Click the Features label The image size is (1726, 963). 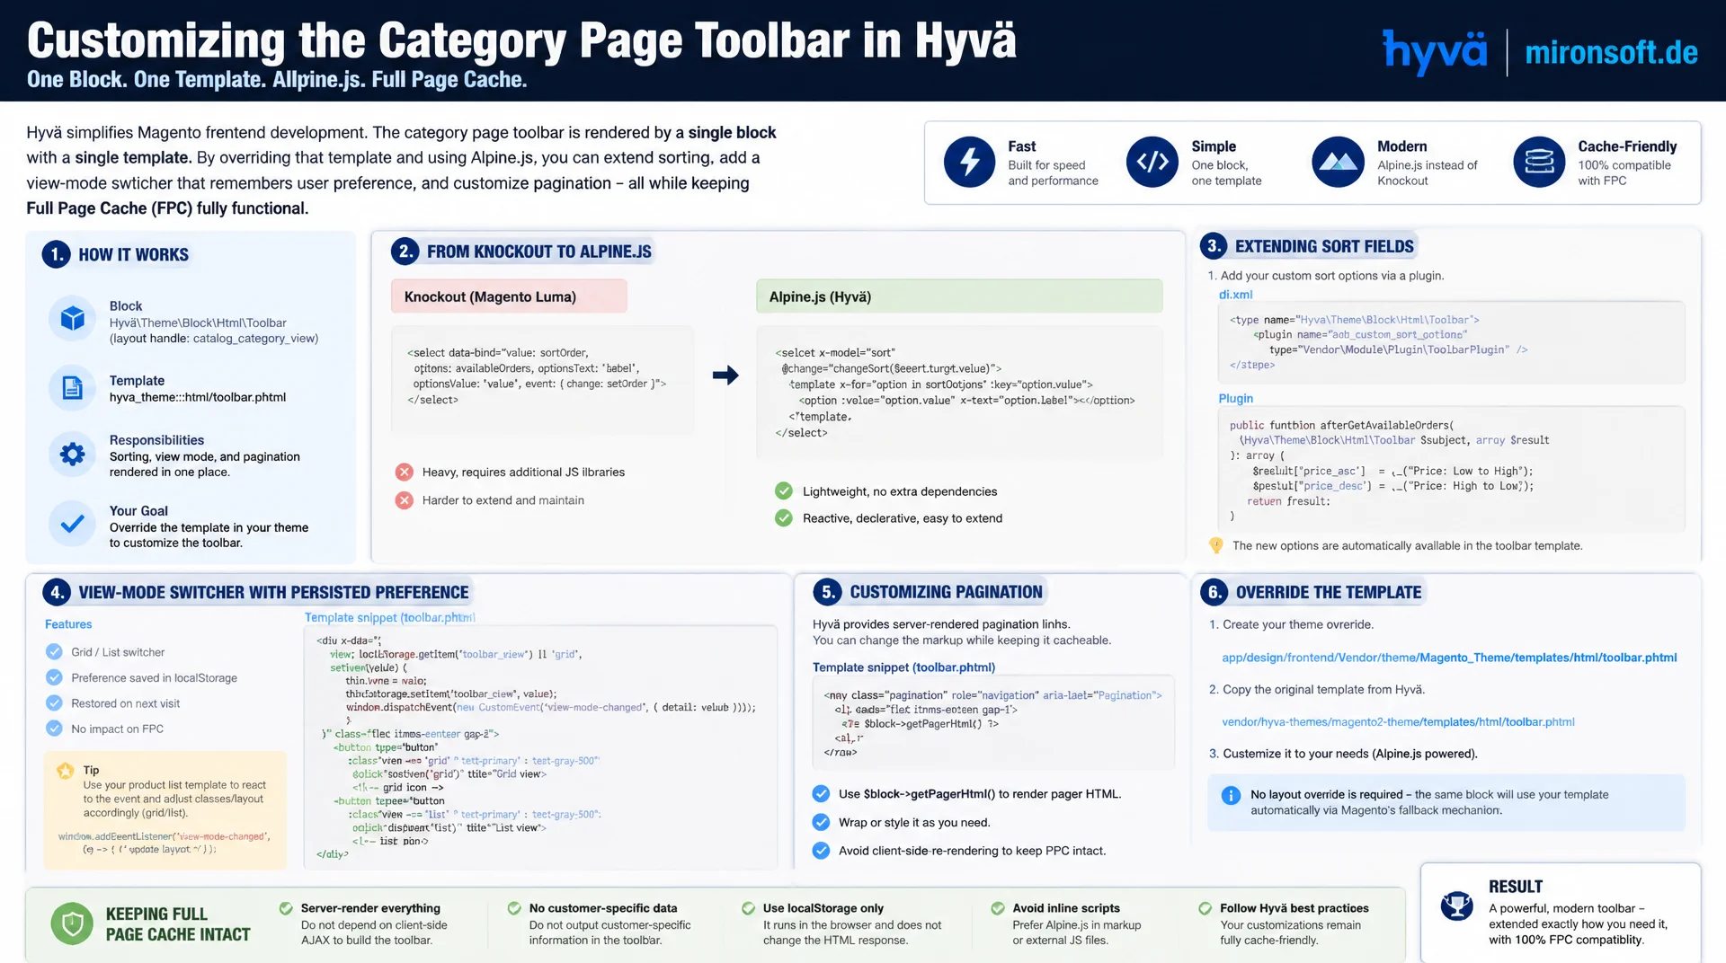pyautogui.click(x=68, y=624)
